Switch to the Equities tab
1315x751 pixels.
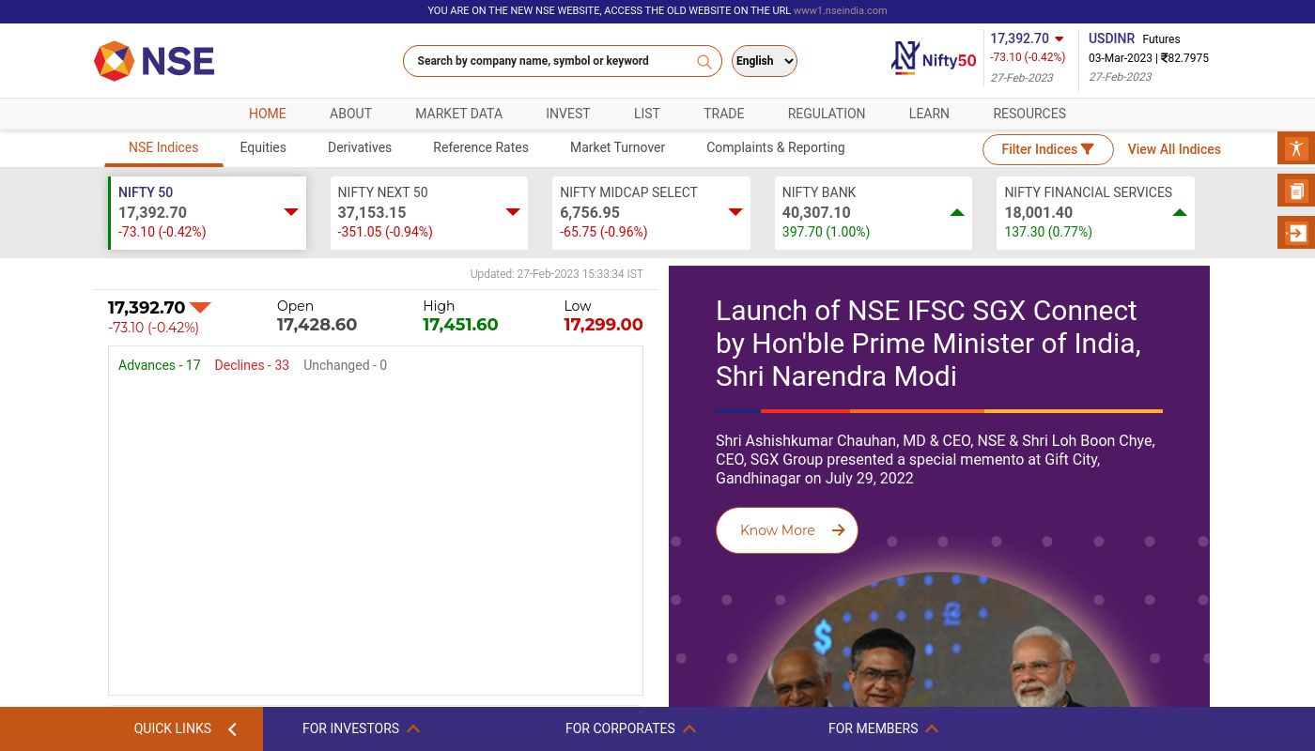coord(263,147)
